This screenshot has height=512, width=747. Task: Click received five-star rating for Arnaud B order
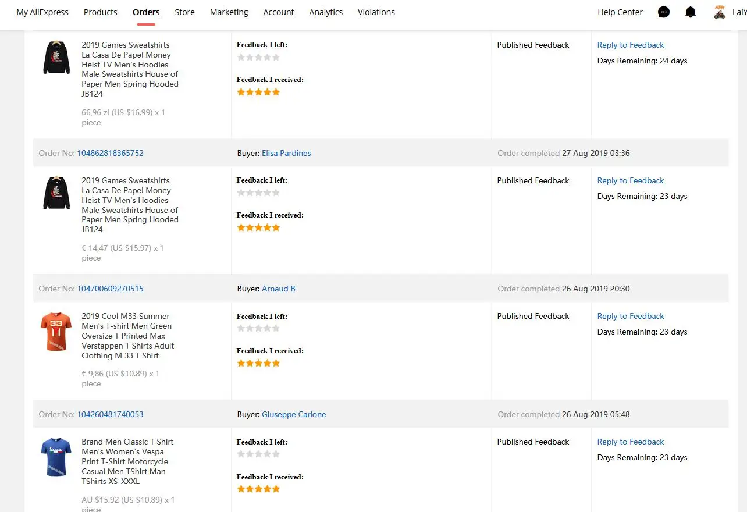[258, 363]
